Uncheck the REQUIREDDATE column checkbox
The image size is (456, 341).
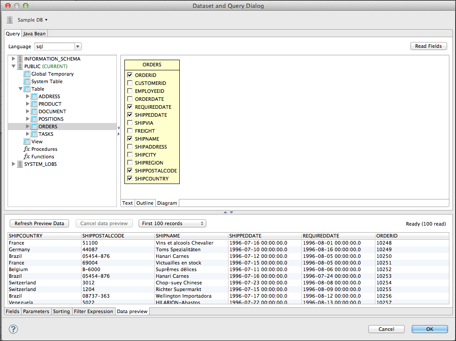[x=130, y=107]
